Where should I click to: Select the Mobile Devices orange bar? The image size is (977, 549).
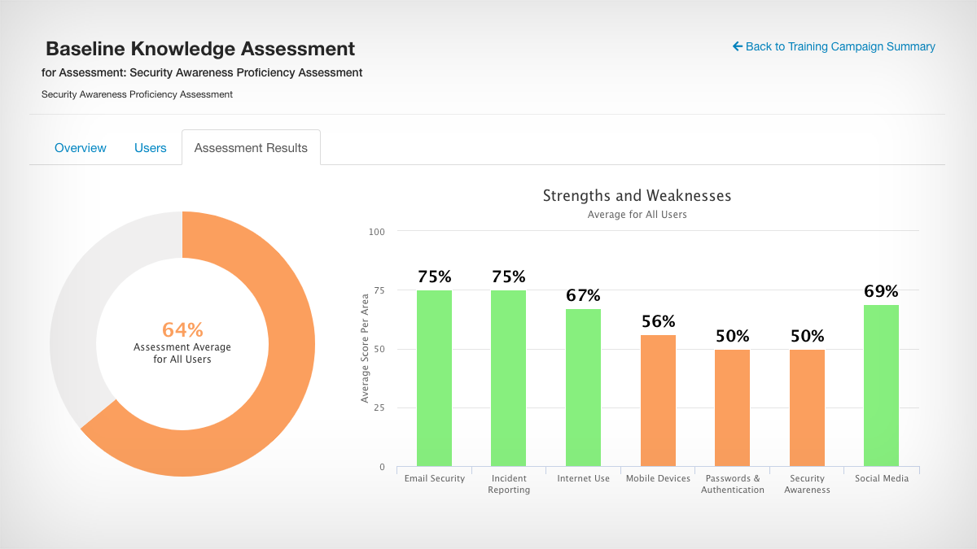pos(658,399)
